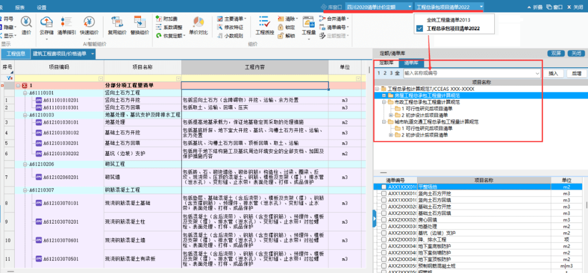This screenshot has height=273, width=588.
Task: Select the 建筑工程费项目/价格清单 tab
Action: 60,54
